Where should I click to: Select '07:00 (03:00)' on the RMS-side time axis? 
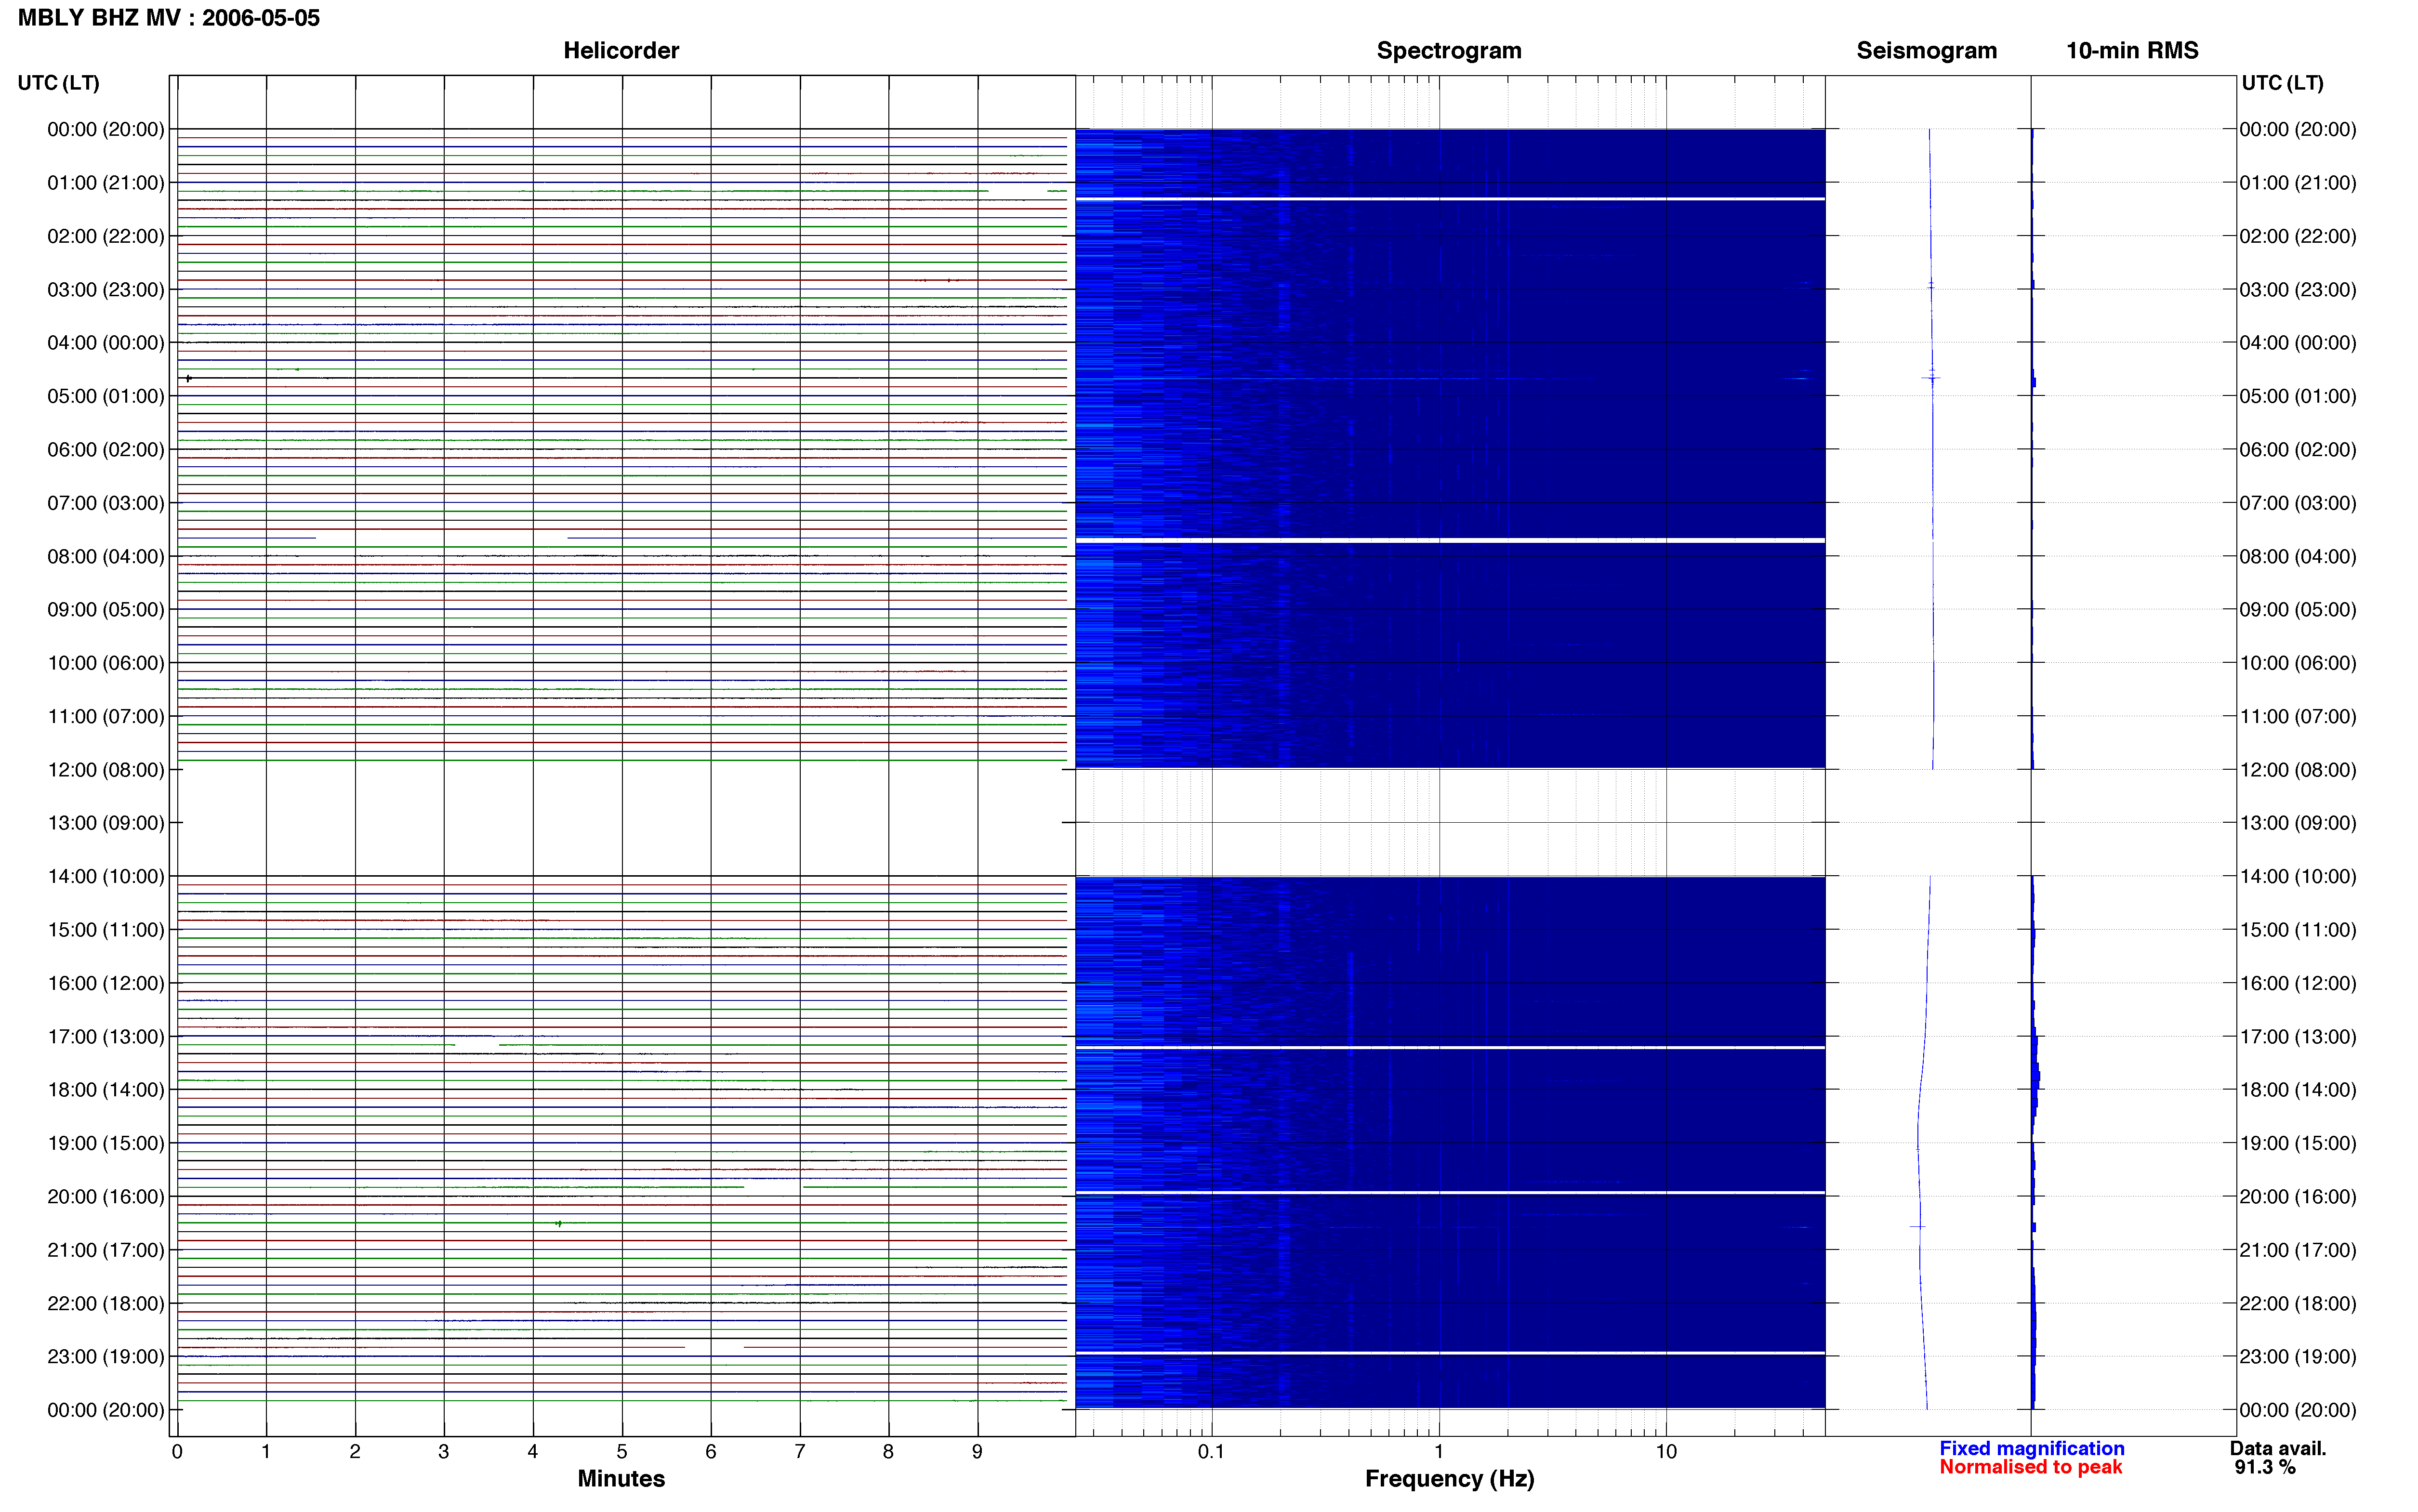2297,503
